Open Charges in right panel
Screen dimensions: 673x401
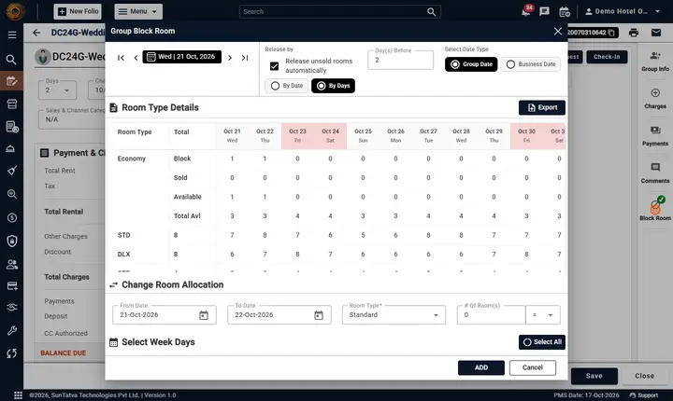pos(655,99)
